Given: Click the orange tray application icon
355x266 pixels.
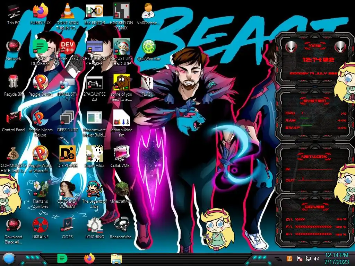Looking at the screenshot, I should (289, 258).
